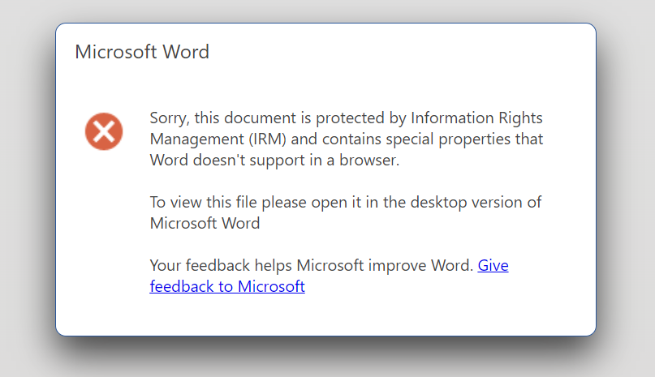Click the word "Sorry" in the error message
This screenshot has height=377, width=655.
coord(168,118)
